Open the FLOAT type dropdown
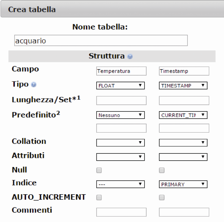 [120, 86]
